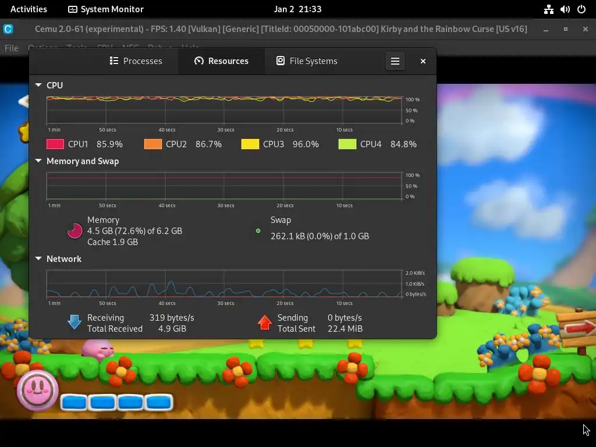Maximize the Cemu window
Screen dimensions: 596x447
[x=566, y=29]
